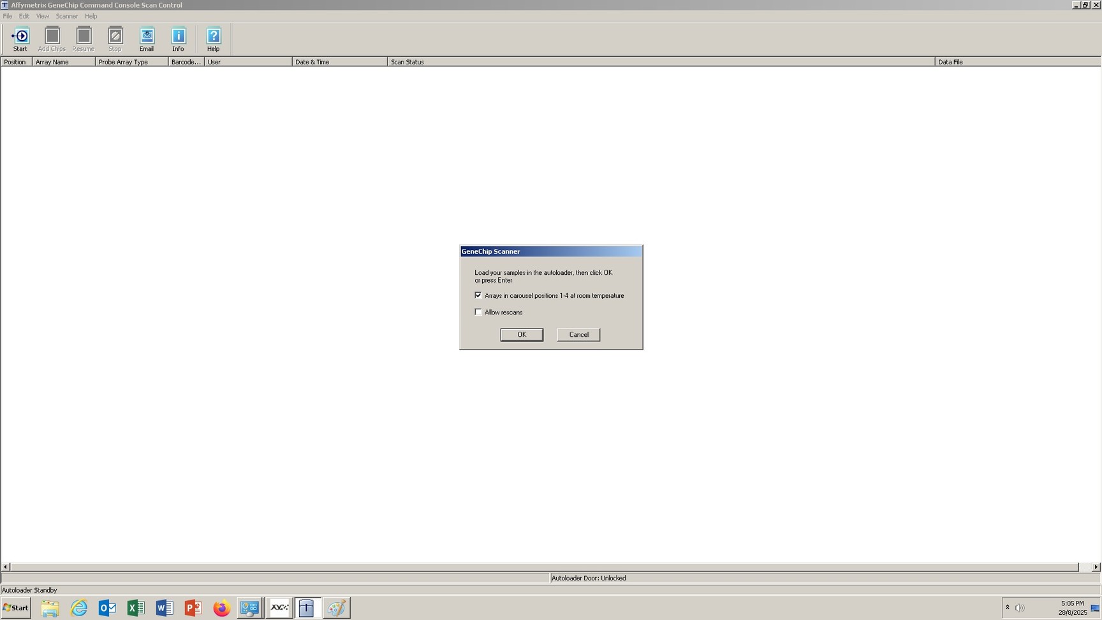The height and width of the screenshot is (620, 1102).
Task: Open the Email toolbar icon
Action: coord(147,40)
